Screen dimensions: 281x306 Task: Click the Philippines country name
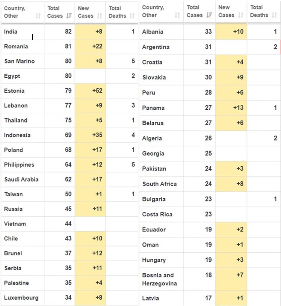[x=19, y=165]
